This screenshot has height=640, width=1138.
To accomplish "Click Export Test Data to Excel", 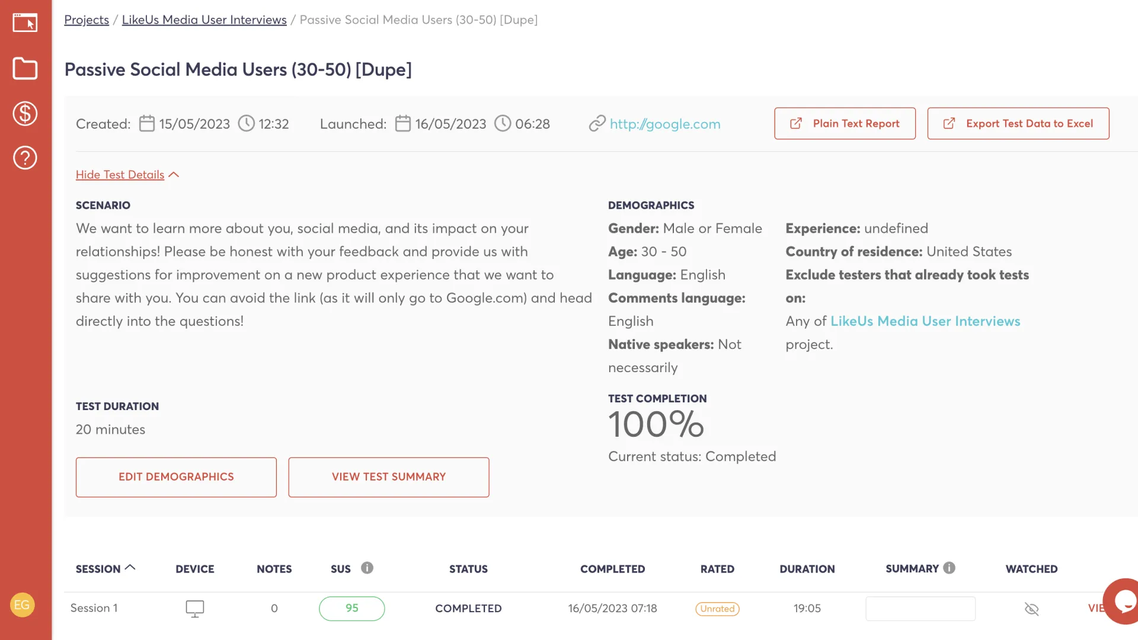I will (1018, 123).
